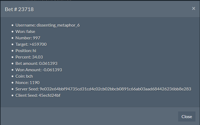
Task: Click the Bet amount label text
Action: [x=27, y=63]
